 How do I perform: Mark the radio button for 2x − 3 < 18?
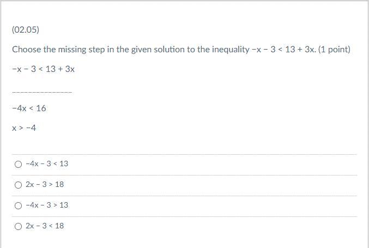pyautogui.click(x=19, y=226)
